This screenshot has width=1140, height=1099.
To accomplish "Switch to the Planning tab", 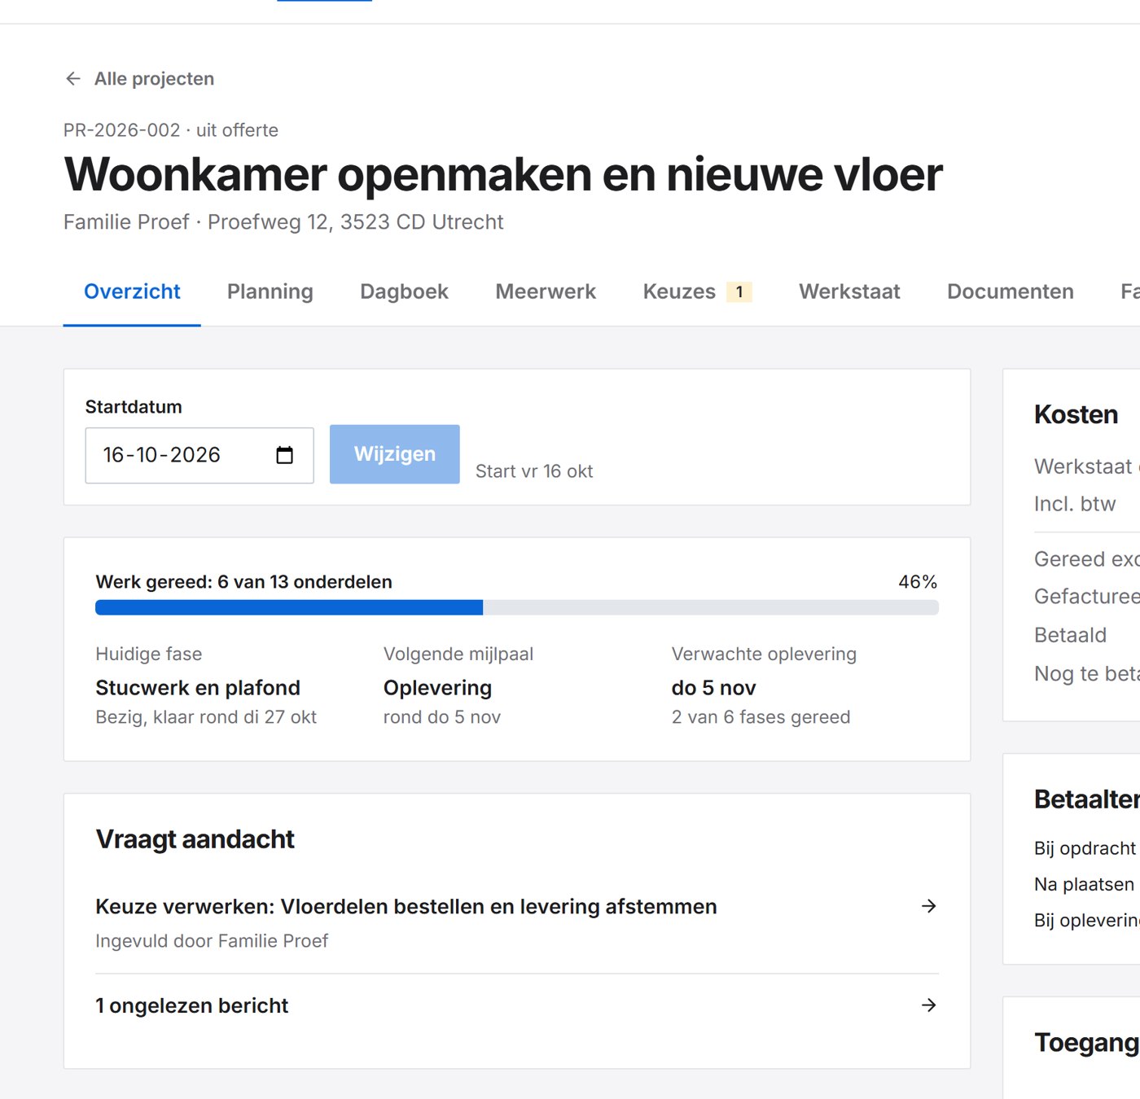I will (270, 291).
